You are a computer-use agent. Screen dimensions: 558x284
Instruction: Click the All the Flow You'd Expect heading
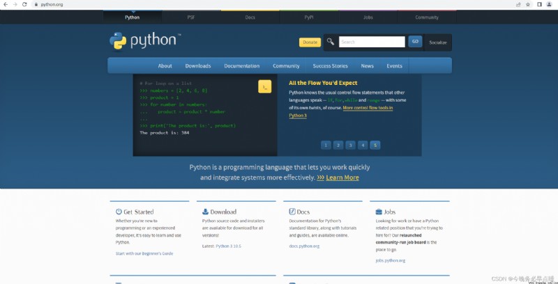323,83
